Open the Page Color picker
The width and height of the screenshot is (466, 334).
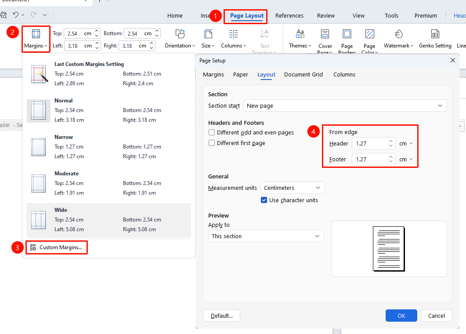tap(369, 41)
